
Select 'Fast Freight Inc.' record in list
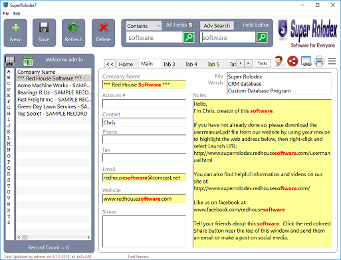[54, 100]
